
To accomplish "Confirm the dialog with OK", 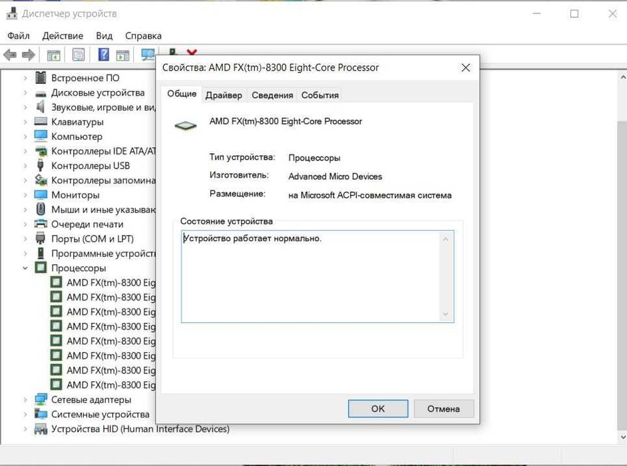I will 378,408.
